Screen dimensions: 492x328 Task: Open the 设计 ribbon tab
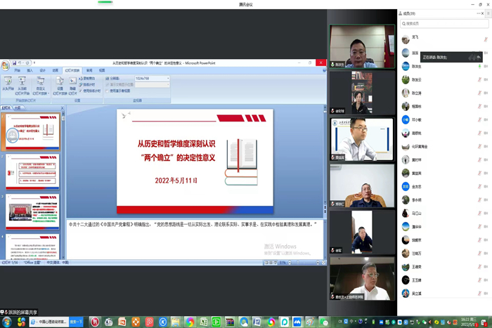(x=43, y=70)
